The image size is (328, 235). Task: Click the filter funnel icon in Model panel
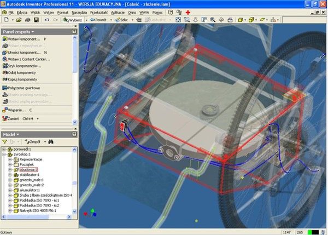tap(4, 142)
